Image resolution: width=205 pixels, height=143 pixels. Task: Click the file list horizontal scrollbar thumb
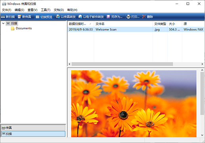[x=122, y=64]
